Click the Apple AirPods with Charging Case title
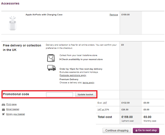This screenshot has height=135, width=165. (x=44, y=15)
